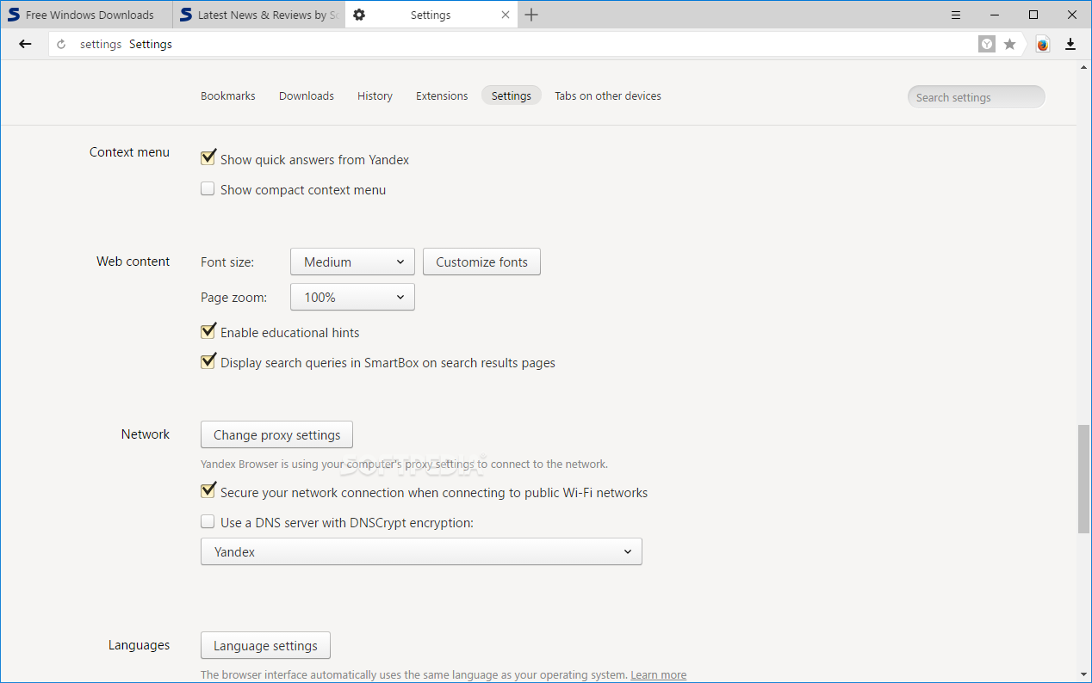This screenshot has height=683, width=1092.
Task: Expand the Yandex DNS server dropdown
Action: pos(421,551)
